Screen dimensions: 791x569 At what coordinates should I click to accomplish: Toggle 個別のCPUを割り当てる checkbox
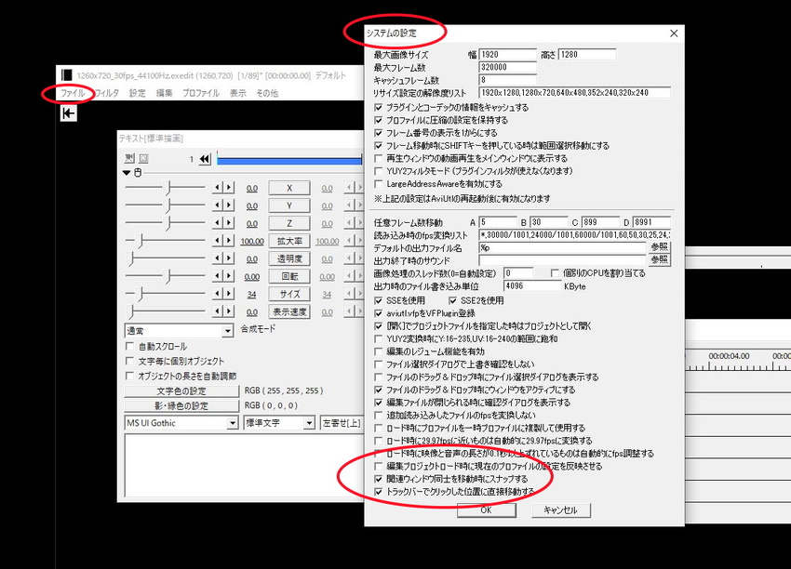coord(555,273)
